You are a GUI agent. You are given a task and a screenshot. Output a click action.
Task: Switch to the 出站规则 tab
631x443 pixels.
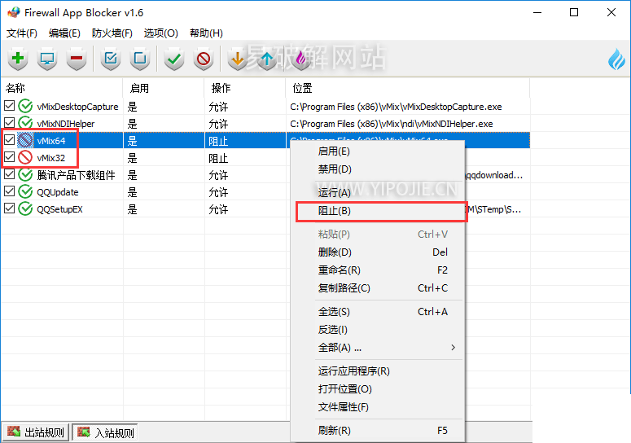click(x=36, y=432)
